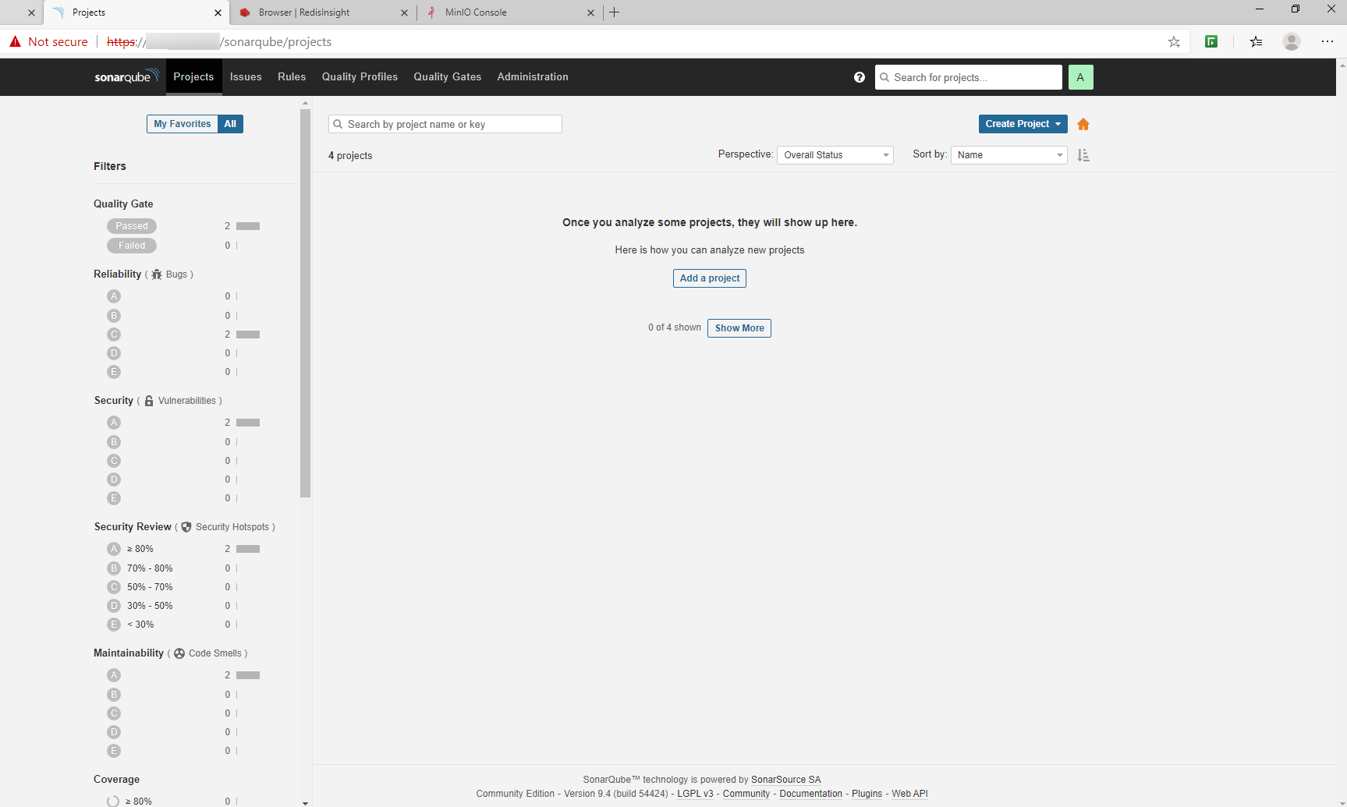Open the Documentation footer link
Viewport: 1347px width, 807px height.
click(x=811, y=794)
